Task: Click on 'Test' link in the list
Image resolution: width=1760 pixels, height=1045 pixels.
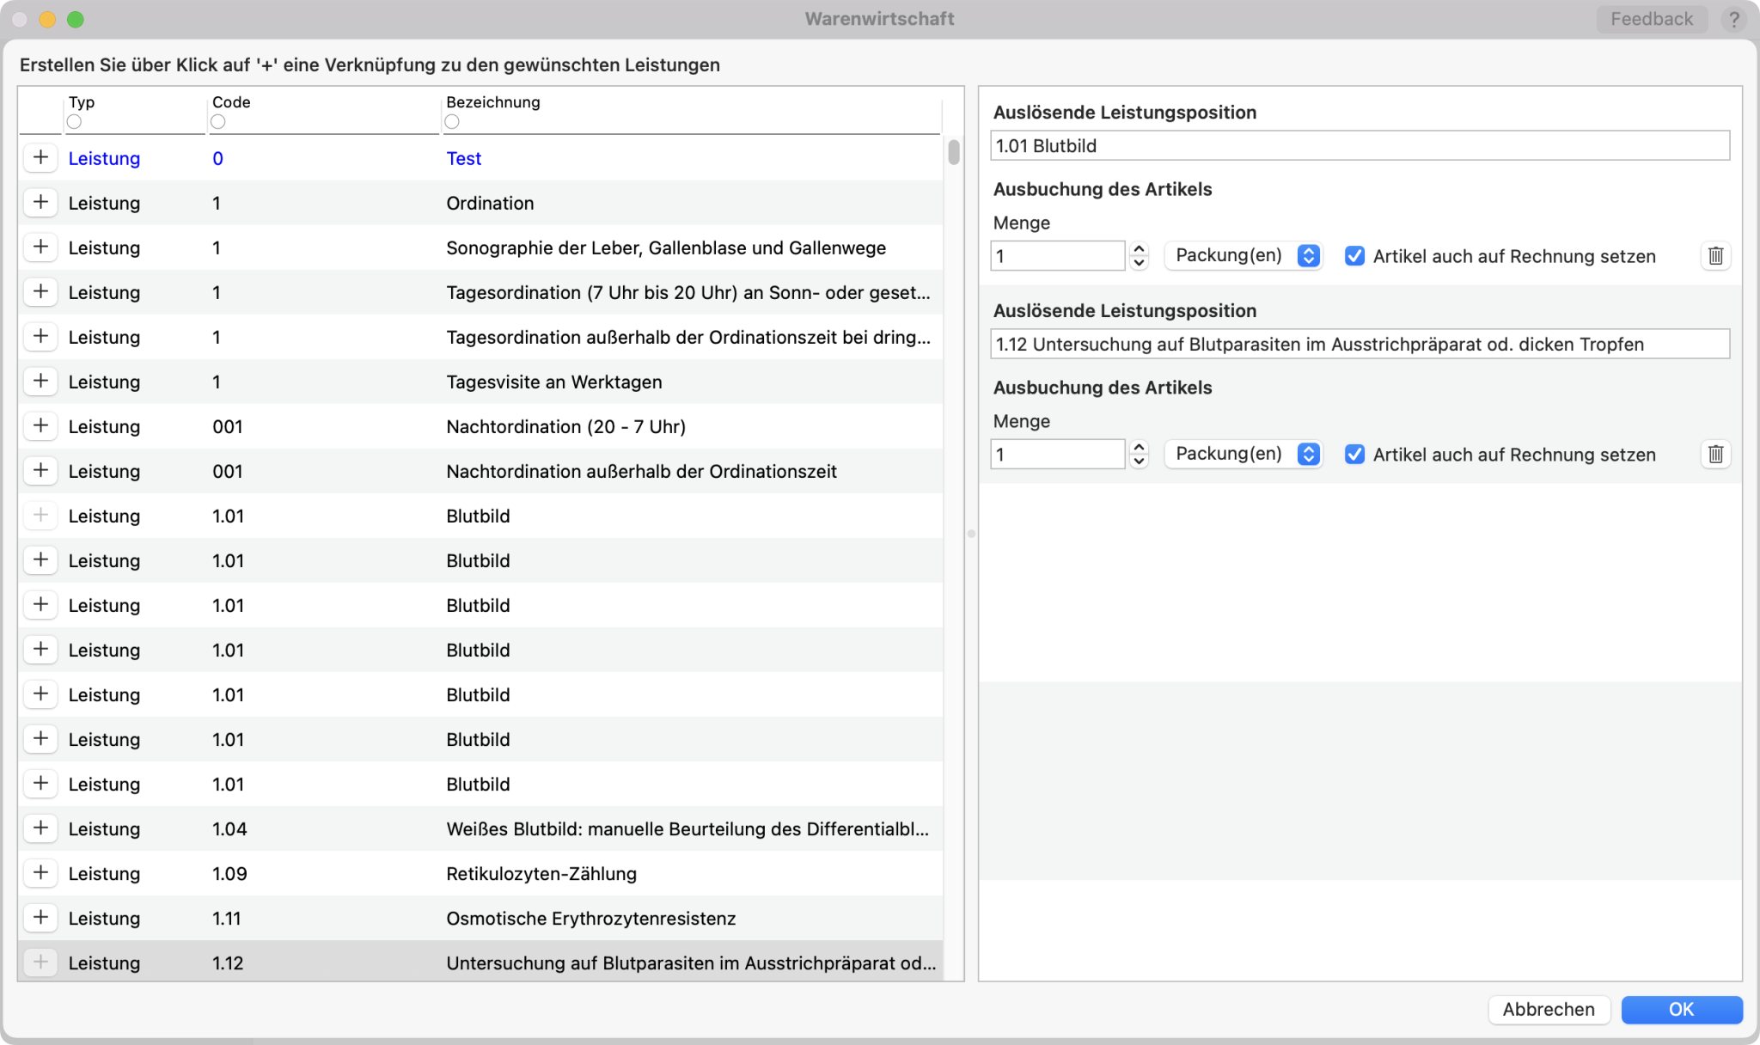Action: (x=462, y=156)
